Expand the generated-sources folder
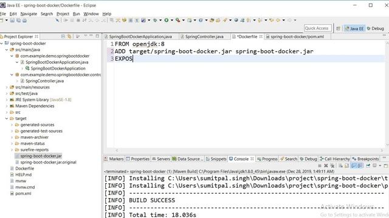The image size is (389, 218). (x=12, y=125)
